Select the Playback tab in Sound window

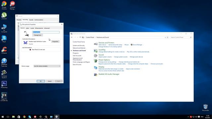click(19, 20)
